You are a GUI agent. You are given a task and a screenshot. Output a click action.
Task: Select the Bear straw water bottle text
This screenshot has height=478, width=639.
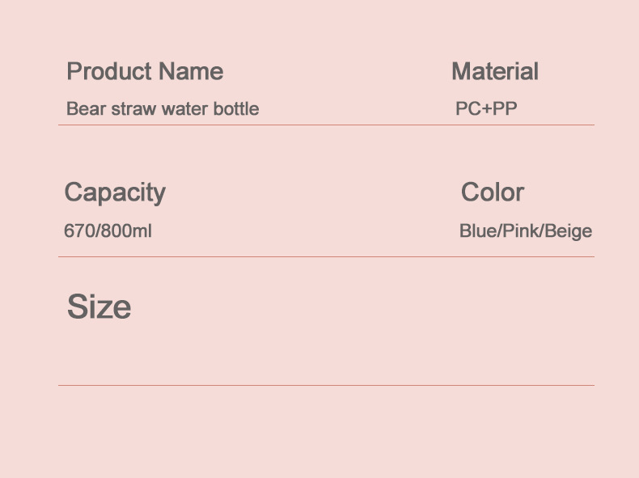pos(162,108)
